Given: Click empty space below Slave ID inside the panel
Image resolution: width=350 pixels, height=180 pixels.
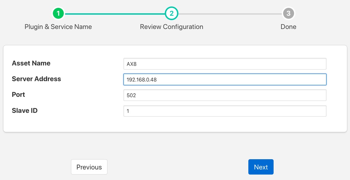Looking at the screenshot, I should [171, 124].
